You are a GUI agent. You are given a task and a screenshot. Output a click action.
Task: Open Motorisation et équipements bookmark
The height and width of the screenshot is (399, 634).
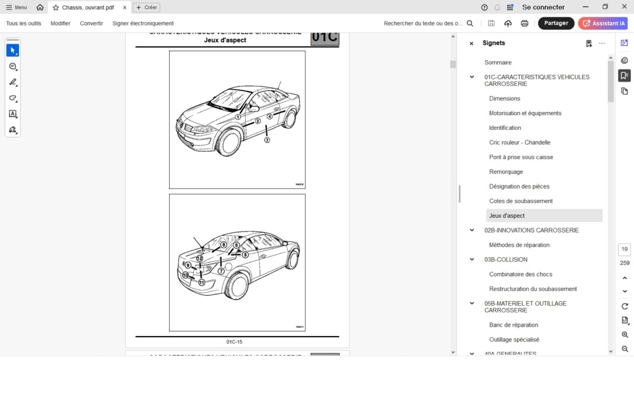click(x=525, y=113)
